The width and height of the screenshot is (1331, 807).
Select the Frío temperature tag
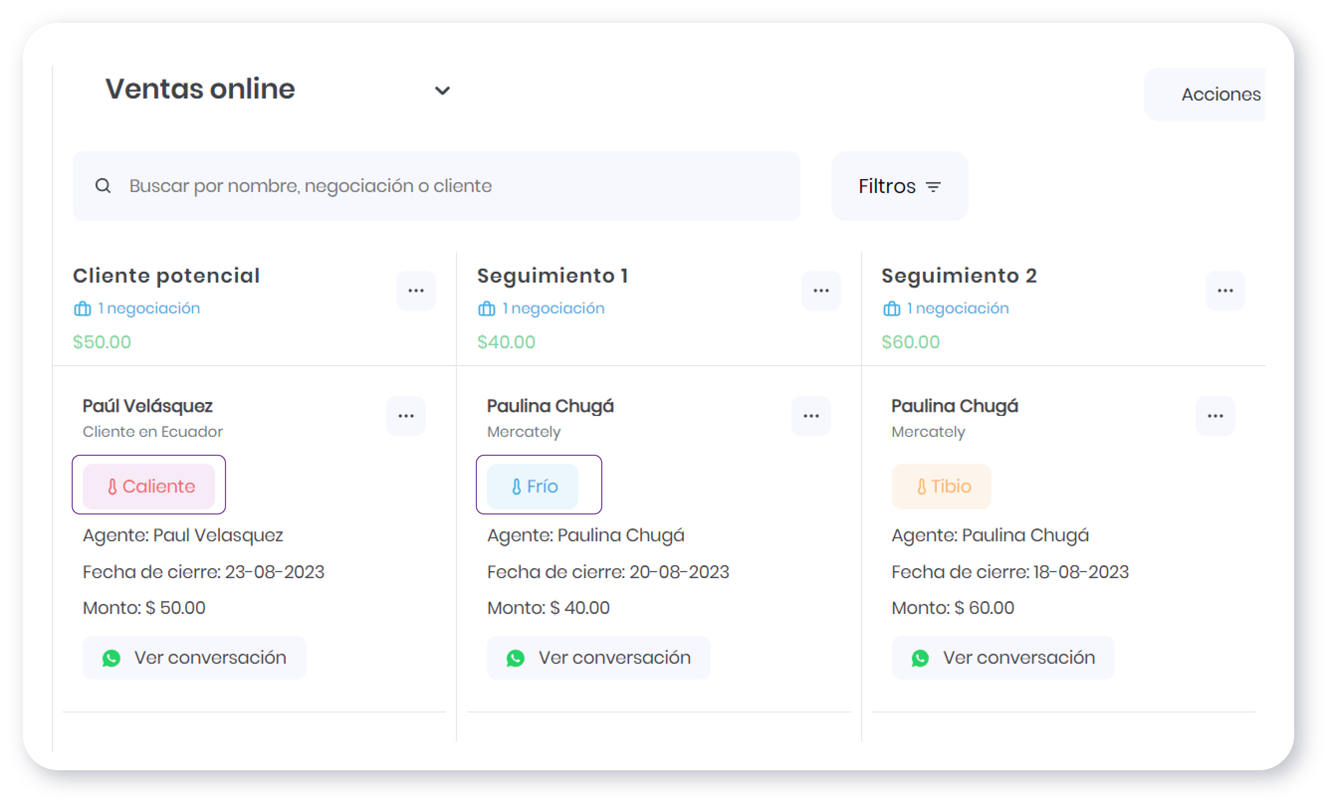click(x=533, y=486)
